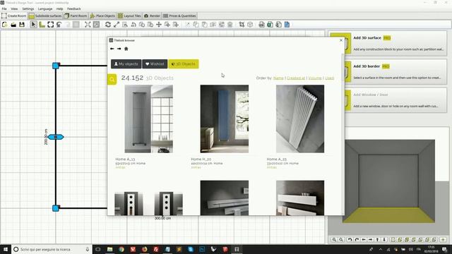Select the yellow 3D Objects button

(x=184, y=64)
